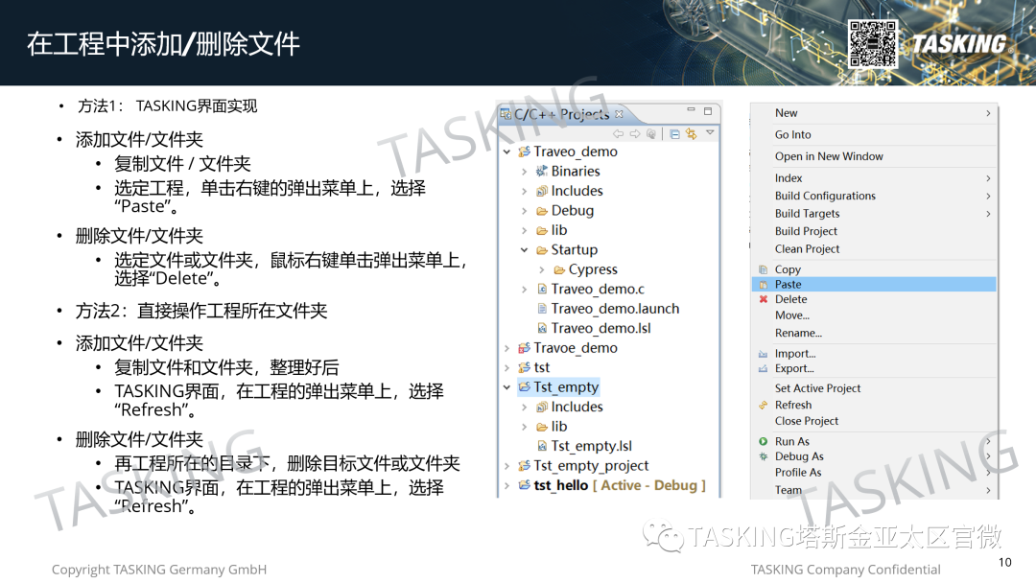Screen dimensions: 1036x583
Task: Click the Binaries icon
Action: pos(542,171)
